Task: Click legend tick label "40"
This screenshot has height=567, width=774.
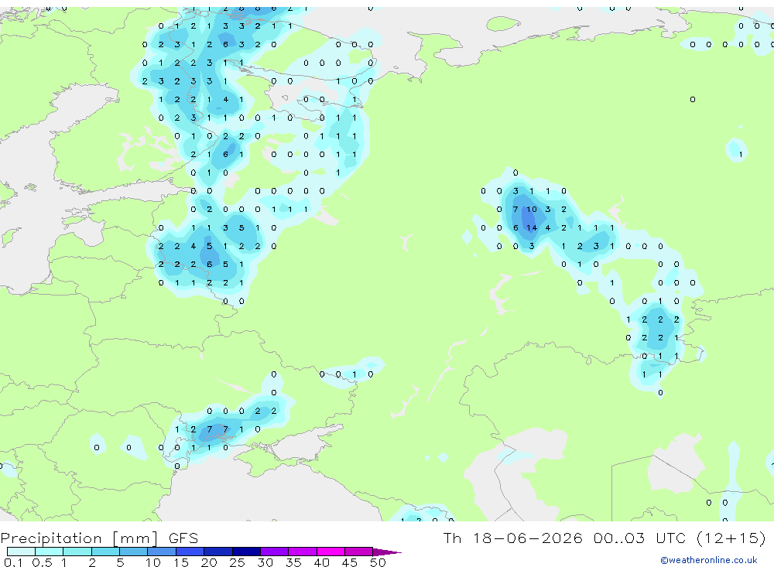Action: coord(321,562)
